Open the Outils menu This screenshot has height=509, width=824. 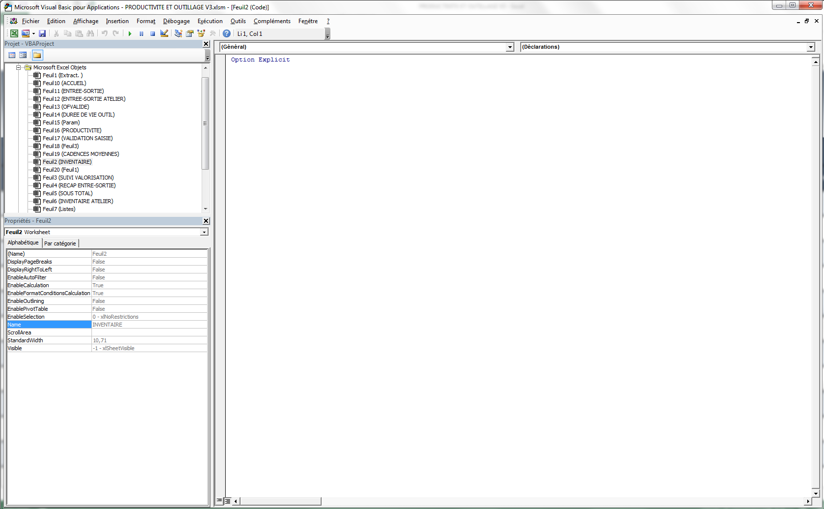point(238,21)
